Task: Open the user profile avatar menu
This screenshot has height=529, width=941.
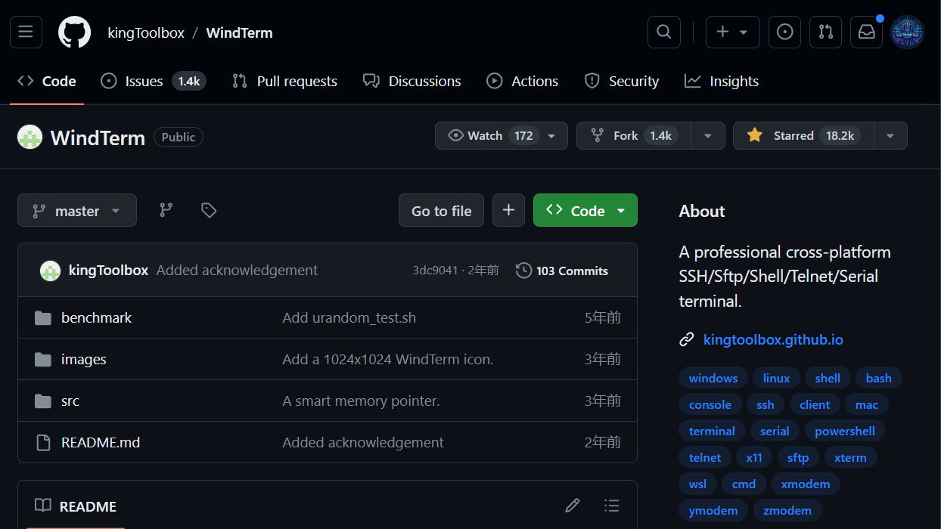Action: [x=908, y=32]
